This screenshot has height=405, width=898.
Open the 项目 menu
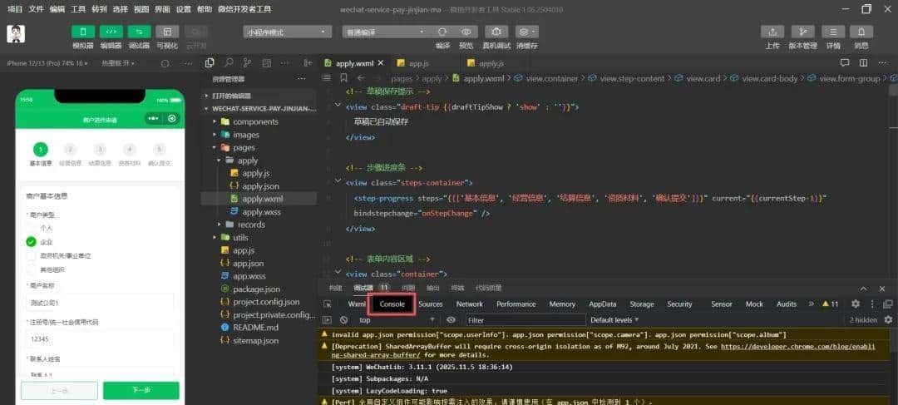(15, 9)
